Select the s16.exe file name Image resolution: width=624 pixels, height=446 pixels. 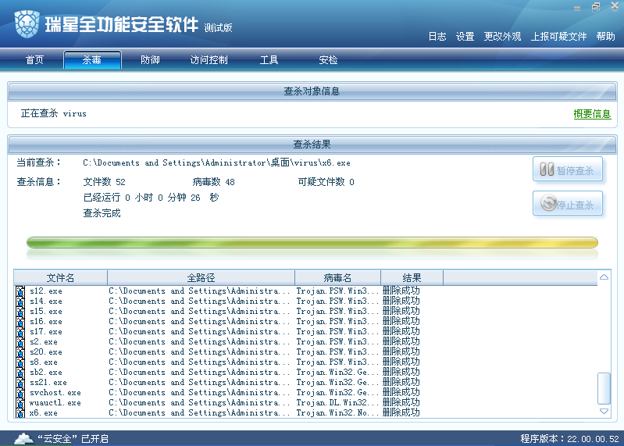tap(46, 322)
